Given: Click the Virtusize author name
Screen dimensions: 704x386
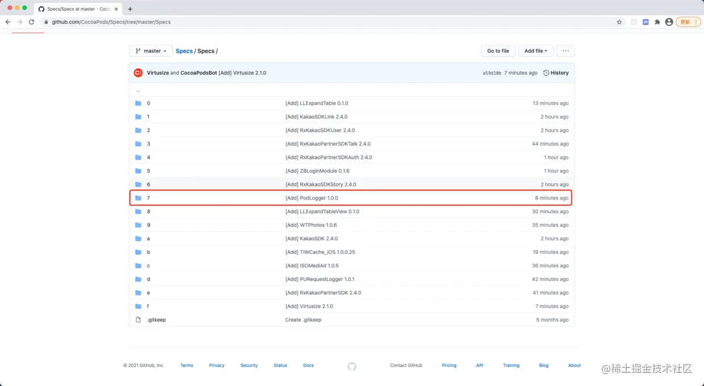Looking at the screenshot, I should pos(158,73).
